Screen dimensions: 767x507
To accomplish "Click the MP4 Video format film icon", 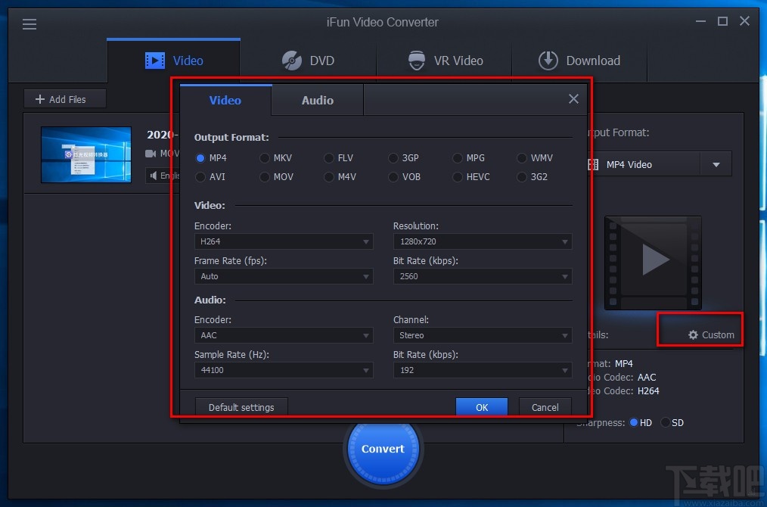I will click(x=593, y=164).
